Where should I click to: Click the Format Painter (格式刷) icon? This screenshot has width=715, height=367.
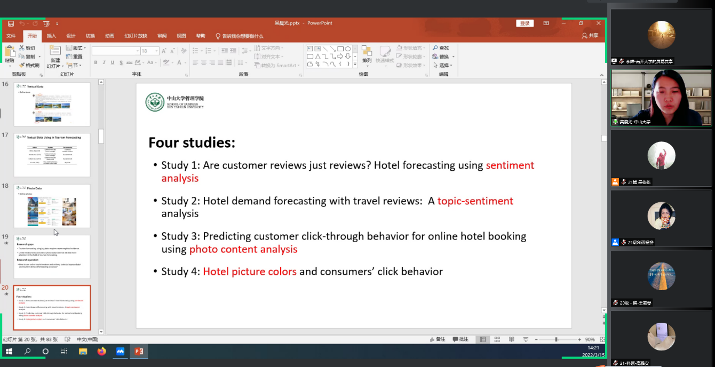click(21, 65)
